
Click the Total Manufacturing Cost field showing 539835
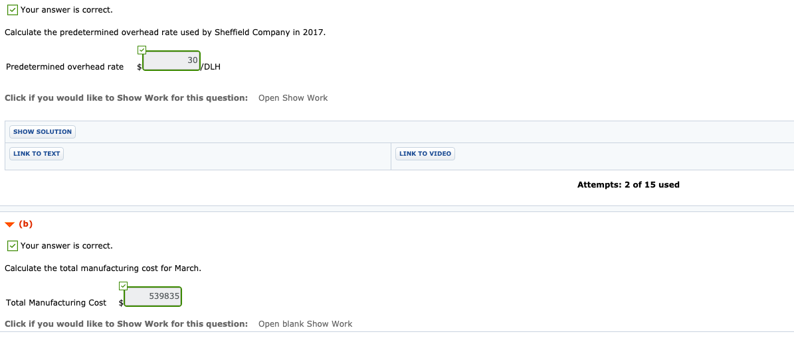tap(152, 296)
